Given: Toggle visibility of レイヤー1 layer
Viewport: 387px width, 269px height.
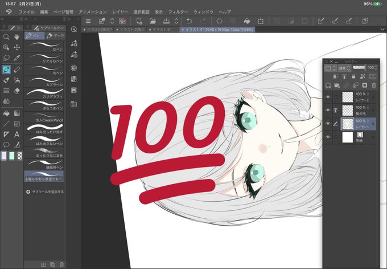Looking at the screenshot, I should (328, 124).
